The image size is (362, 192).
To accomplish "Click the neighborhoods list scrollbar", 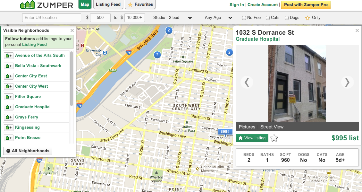I will pyautogui.click(x=72, y=79).
